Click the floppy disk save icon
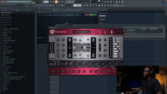Screen dimensions: 167x94 (x=117, y=2)
